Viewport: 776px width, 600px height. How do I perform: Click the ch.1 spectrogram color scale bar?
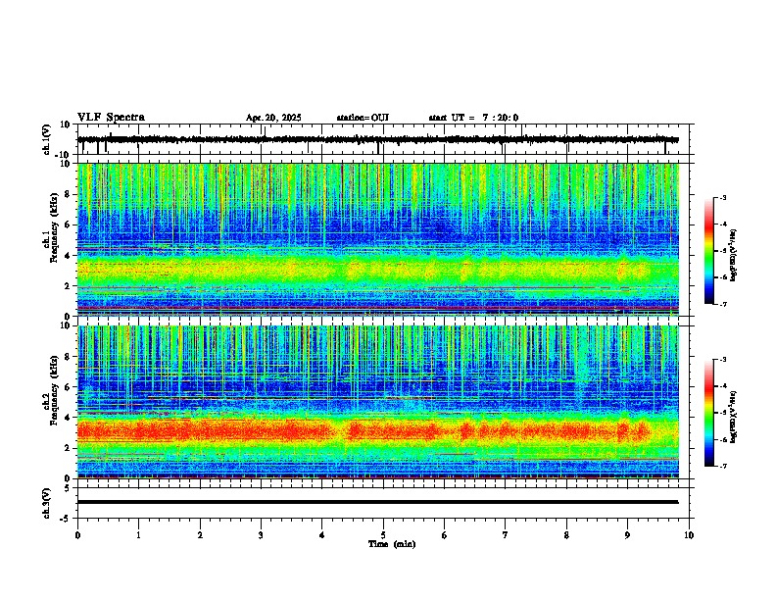(709, 251)
